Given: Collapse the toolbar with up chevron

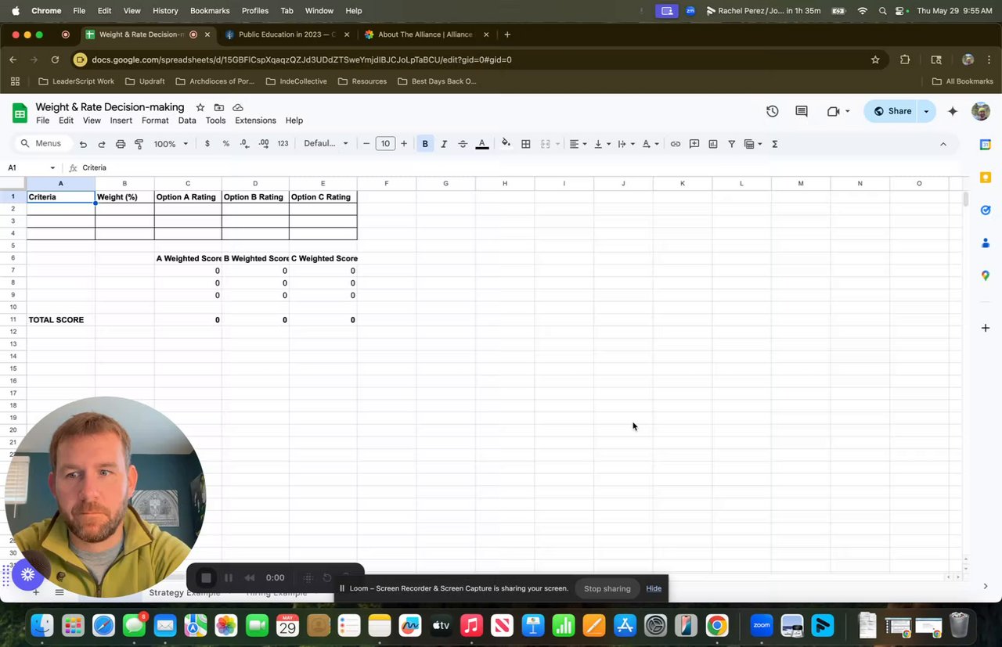Looking at the screenshot, I should coord(943,144).
